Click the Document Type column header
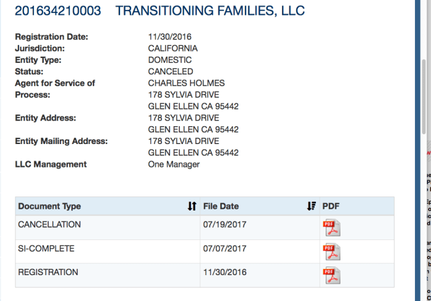The image size is (431, 301). click(50, 206)
